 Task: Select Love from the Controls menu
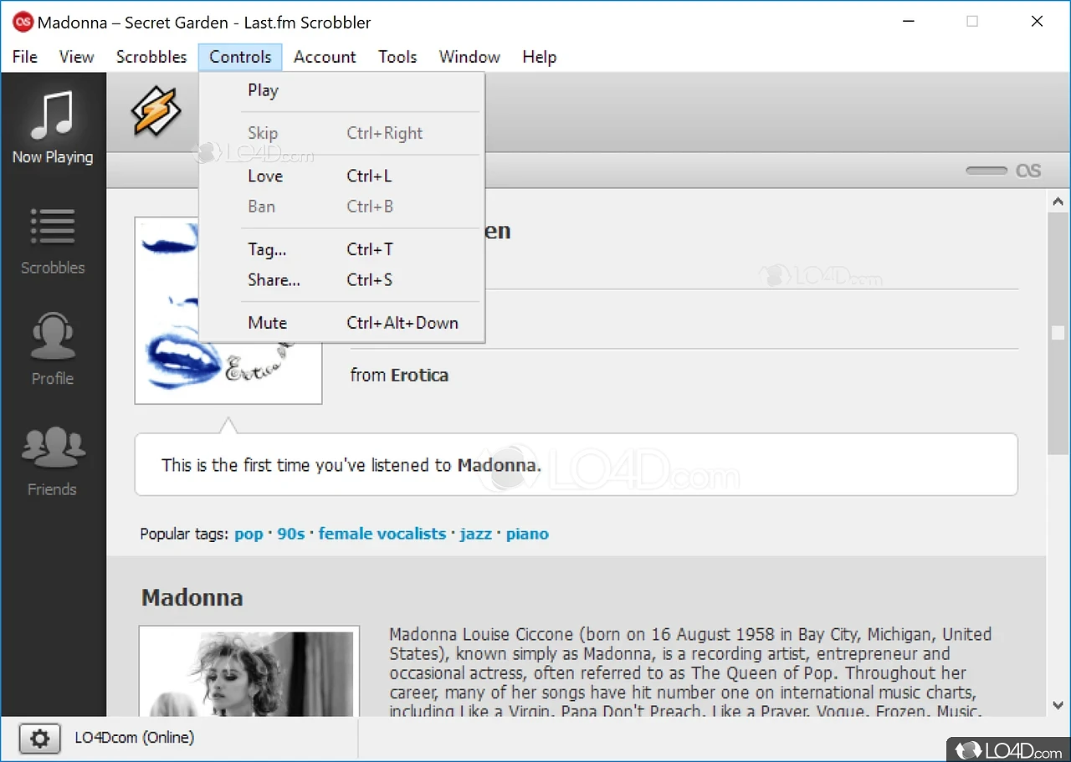tap(341, 176)
